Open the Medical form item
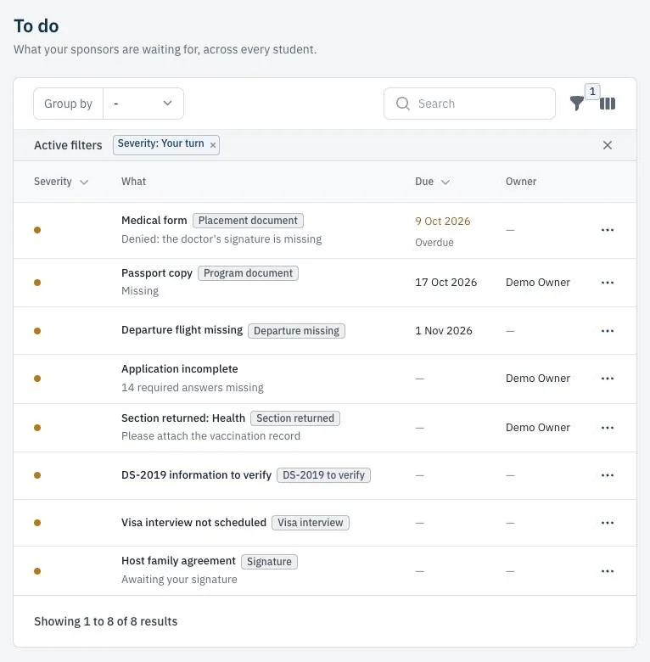This screenshot has width=650, height=662. (x=154, y=221)
